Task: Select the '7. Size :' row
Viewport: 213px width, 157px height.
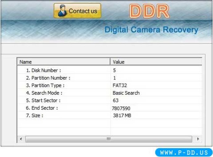Action: 110,115
